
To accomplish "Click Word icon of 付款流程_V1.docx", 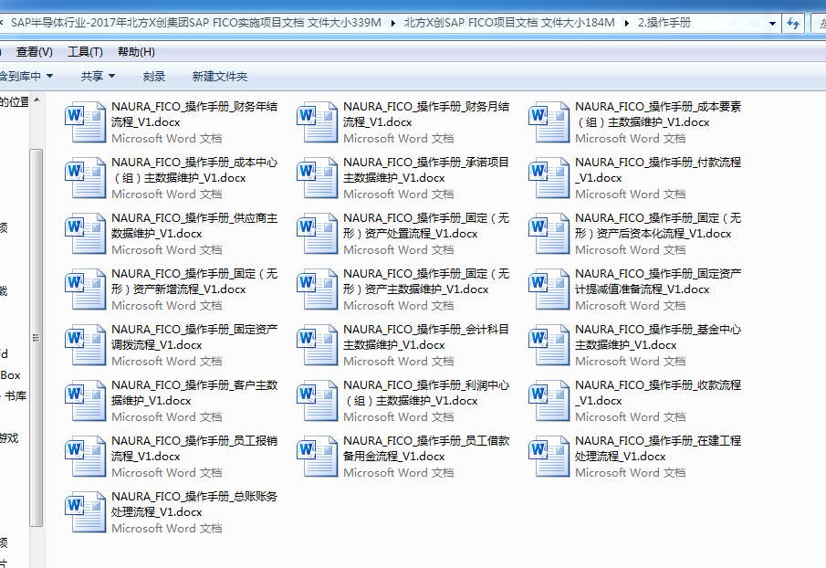I will pyautogui.click(x=549, y=178).
